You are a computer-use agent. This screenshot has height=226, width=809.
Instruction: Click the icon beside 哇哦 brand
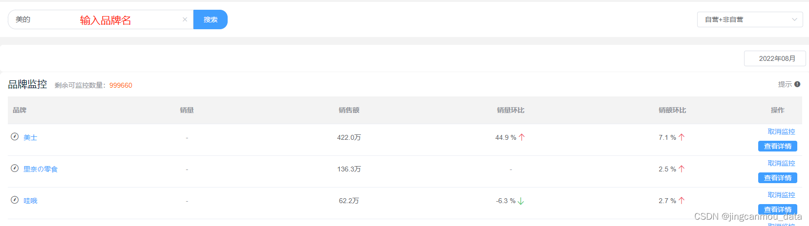point(15,200)
